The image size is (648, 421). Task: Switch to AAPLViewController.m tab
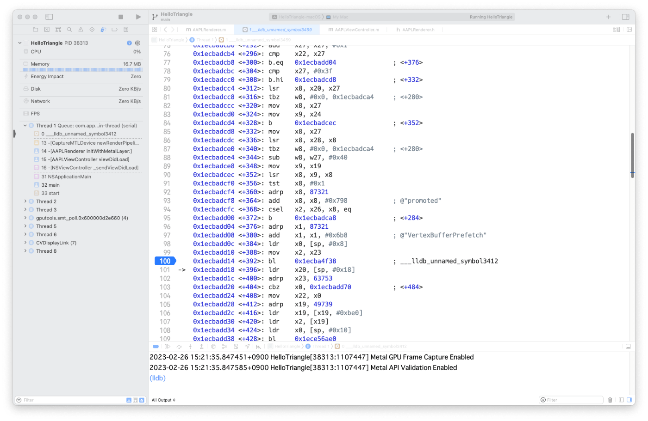coord(354,30)
